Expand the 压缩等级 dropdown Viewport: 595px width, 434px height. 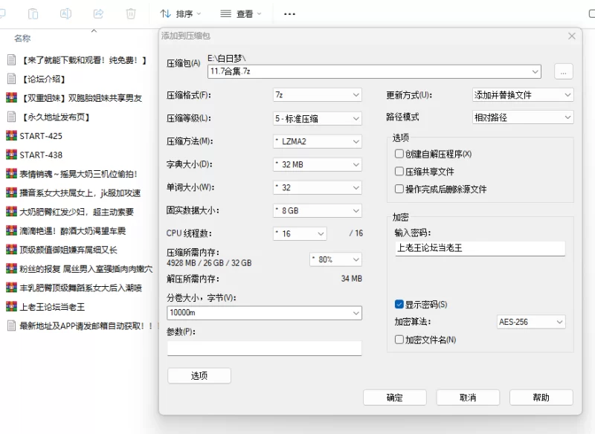[x=317, y=118]
